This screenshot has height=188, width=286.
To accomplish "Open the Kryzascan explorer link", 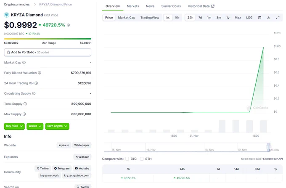I will coord(82,157).
